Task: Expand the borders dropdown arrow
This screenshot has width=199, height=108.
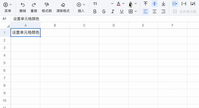Action: tap(136, 11)
